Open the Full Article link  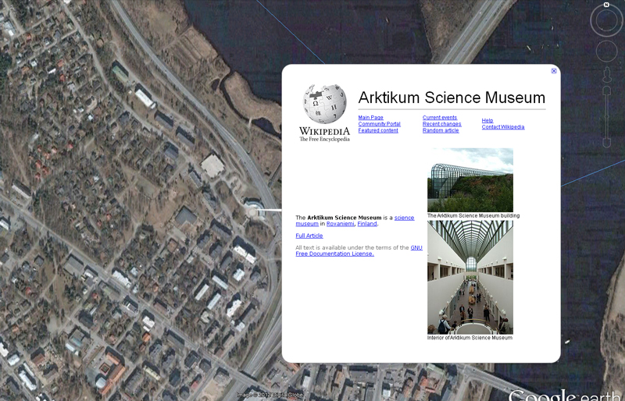pos(309,236)
